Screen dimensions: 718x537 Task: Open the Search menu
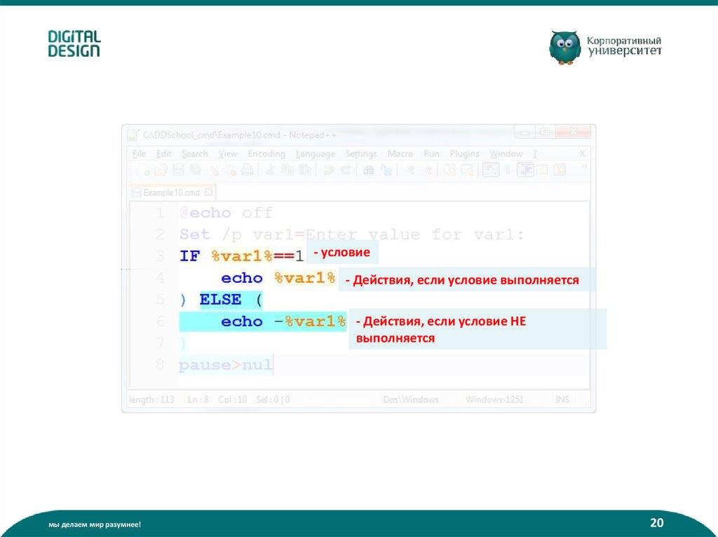point(195,154)
